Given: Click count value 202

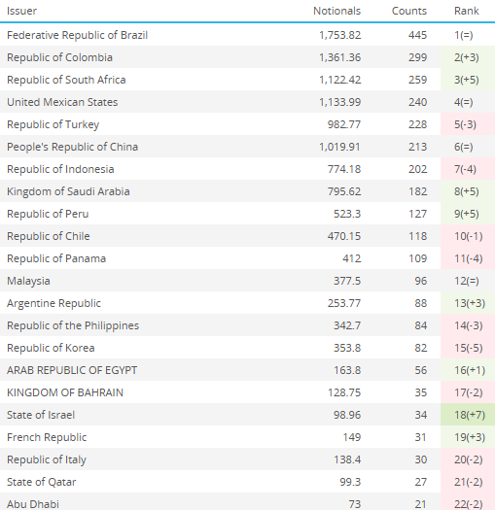Looking at the screenshot, I should (x=417, y=169).
